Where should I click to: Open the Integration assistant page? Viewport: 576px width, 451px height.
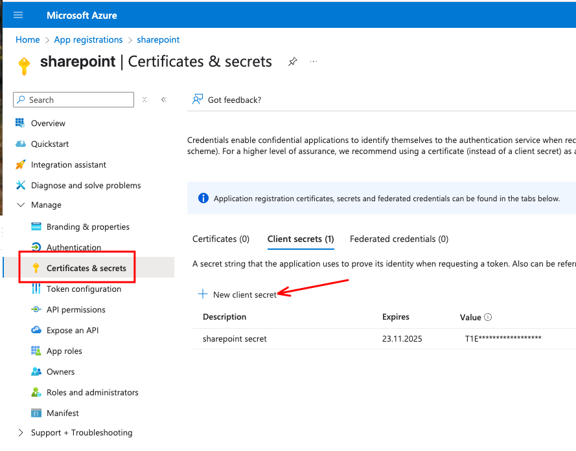point(68,164)
